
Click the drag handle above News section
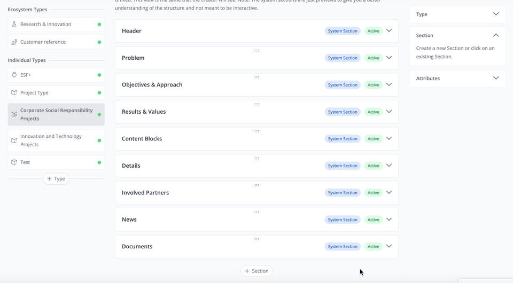coord(257,212)
